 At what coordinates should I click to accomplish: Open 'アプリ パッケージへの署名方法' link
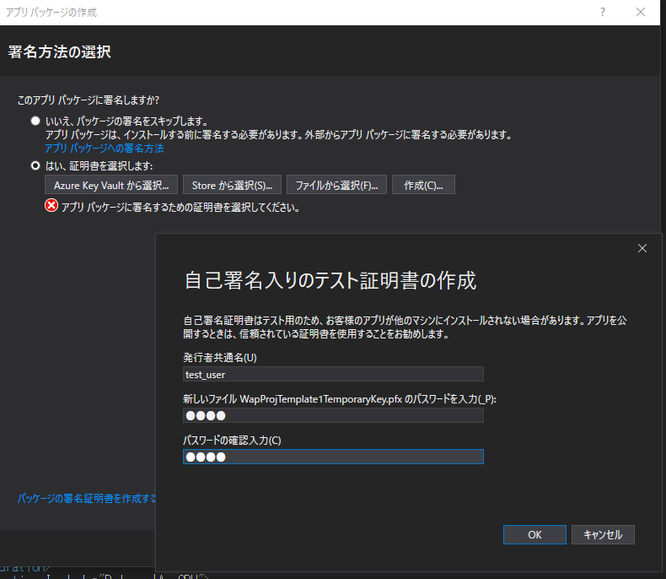[104, 149]
